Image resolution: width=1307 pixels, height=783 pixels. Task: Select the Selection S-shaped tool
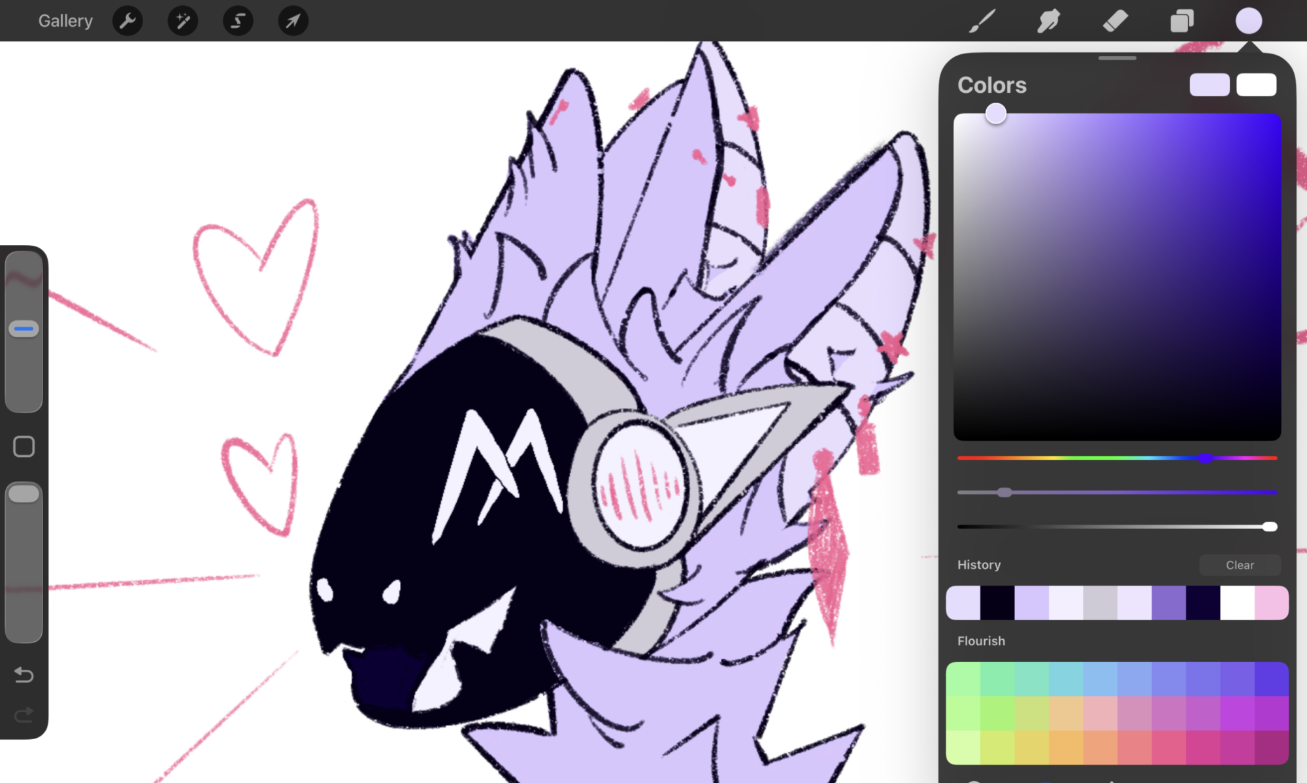[238, 21]
